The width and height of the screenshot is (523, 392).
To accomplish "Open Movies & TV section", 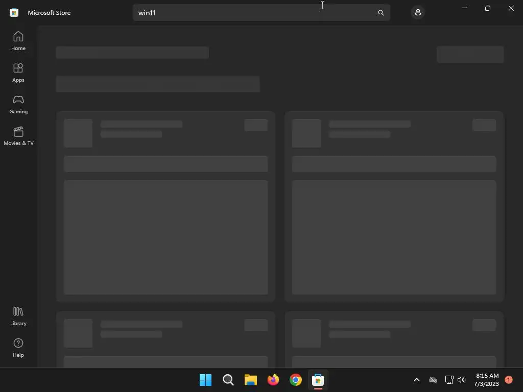I will tap(18, 136).
